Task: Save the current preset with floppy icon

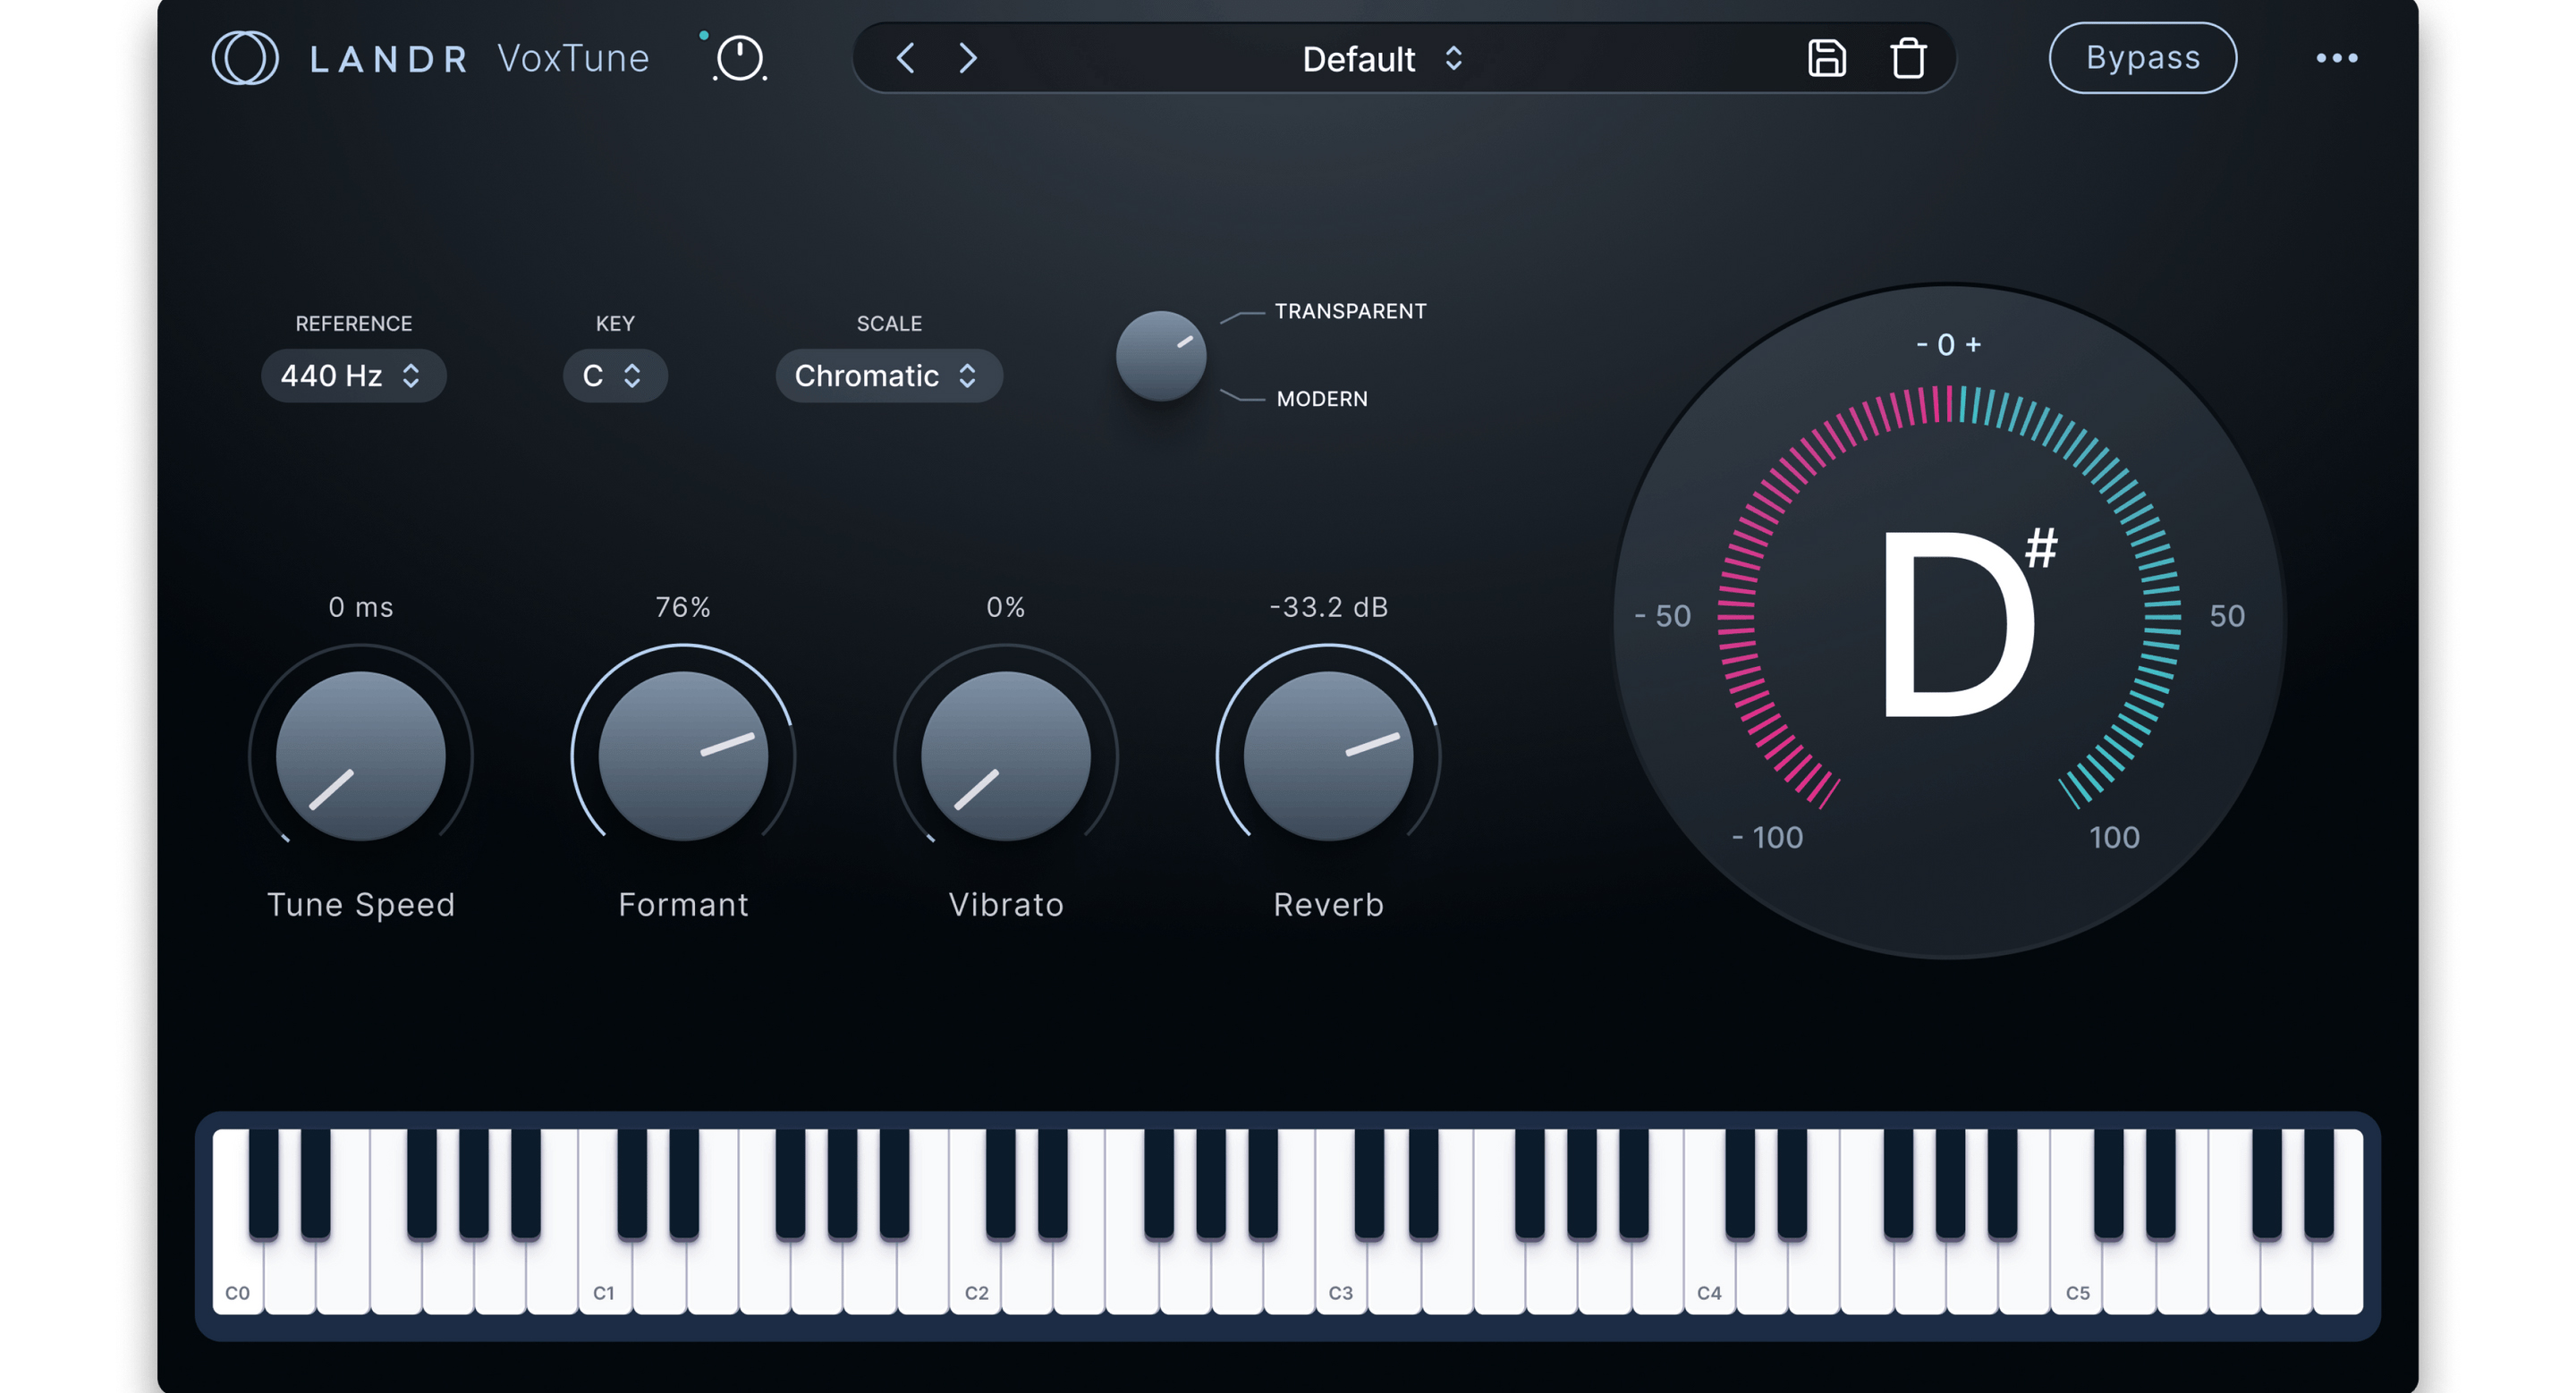Action: click(x=1827, y=58)
